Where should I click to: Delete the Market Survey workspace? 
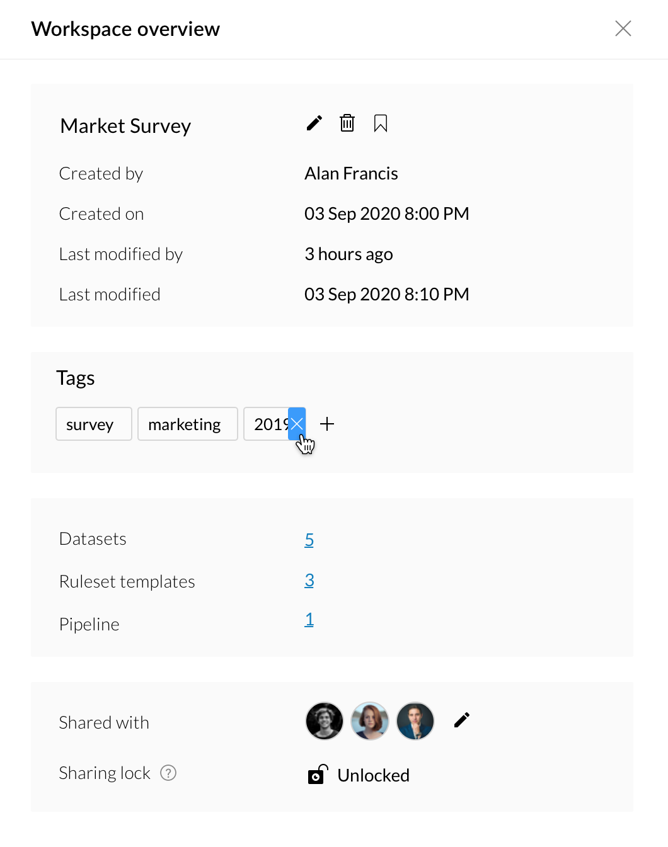tap(347, 123)
